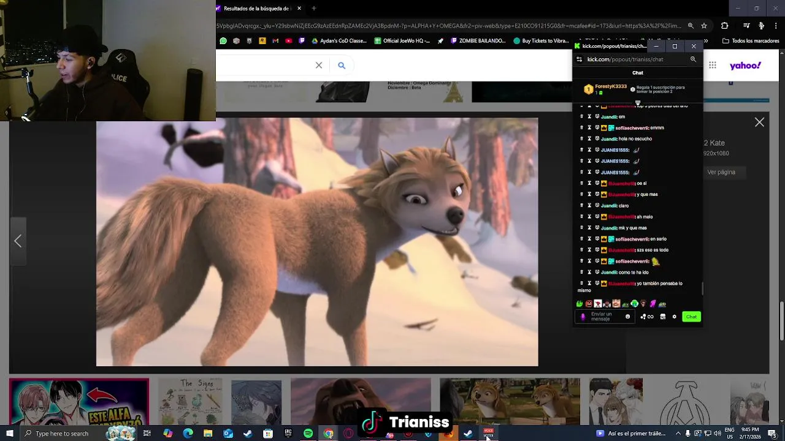Collapse the leaderboard with the chevron handle
This screenshot has height=441, width=785.
[638, 103]
